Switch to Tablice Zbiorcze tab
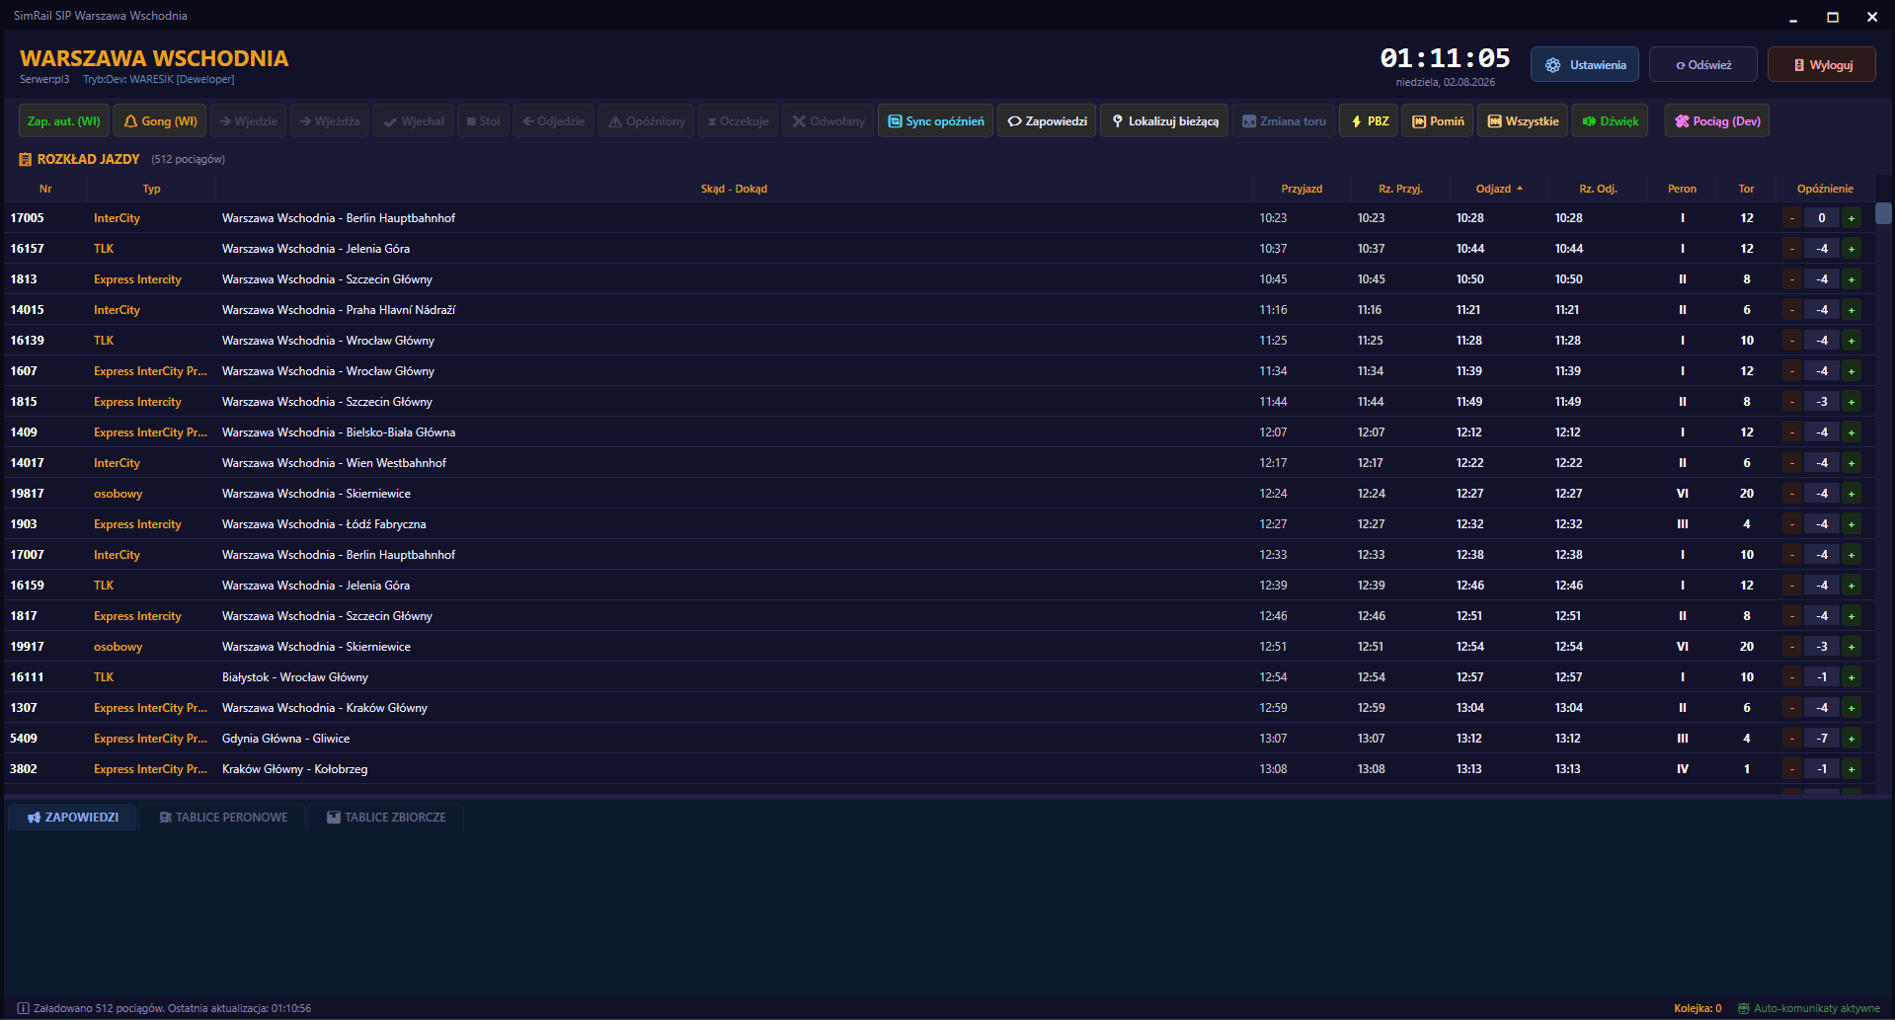 click(386, 818)
